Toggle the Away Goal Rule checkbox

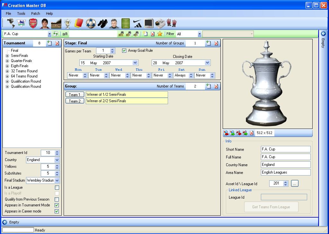pos(124,50)
